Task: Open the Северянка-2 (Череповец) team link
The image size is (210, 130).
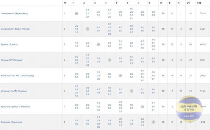Action: [14, 13]
